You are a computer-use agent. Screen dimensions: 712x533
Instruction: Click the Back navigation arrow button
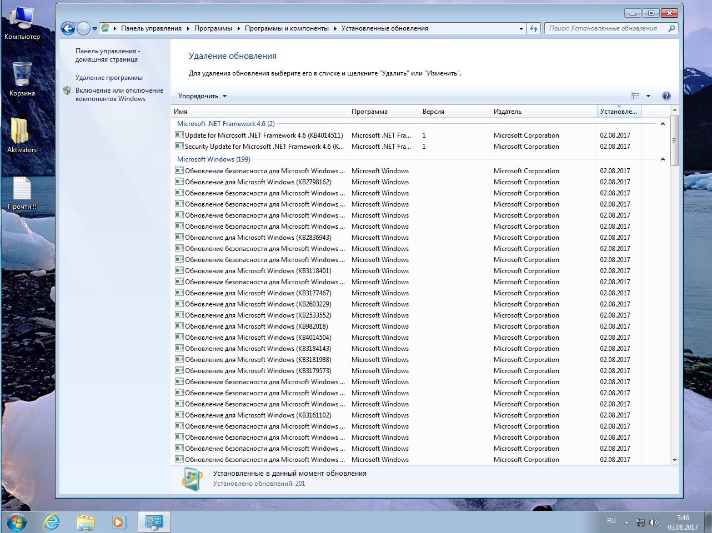coord(68,28)
